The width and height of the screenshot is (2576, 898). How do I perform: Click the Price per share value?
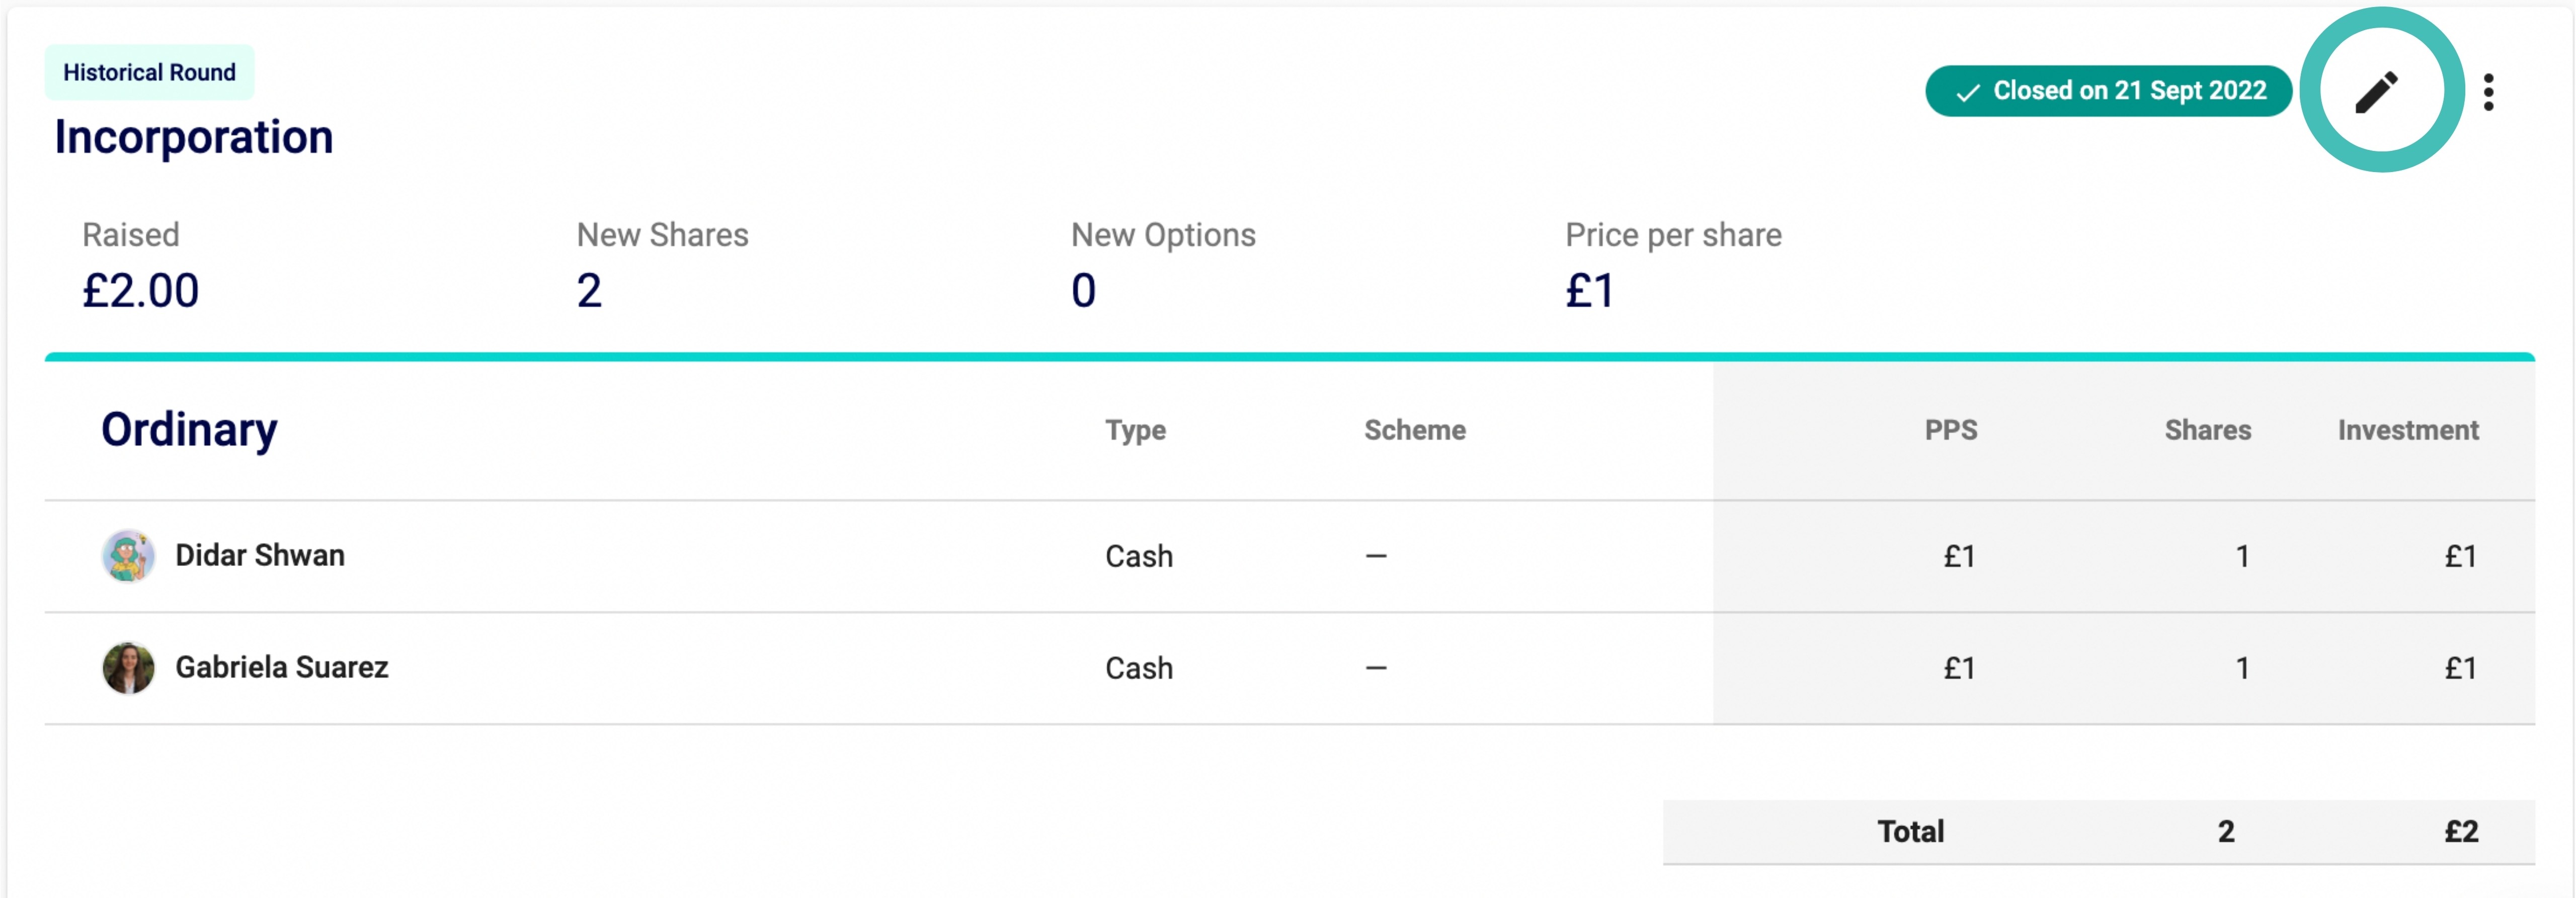1590,291
